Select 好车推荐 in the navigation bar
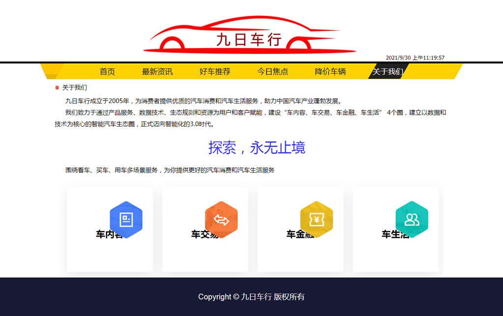The height and width of the screenshot is (316, 503). (215, 72)
